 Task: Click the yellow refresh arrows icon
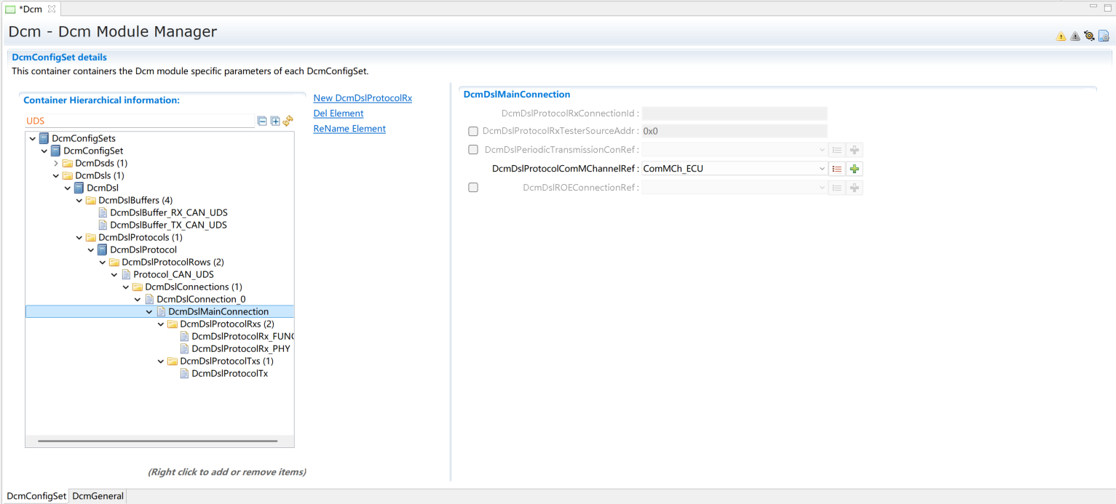(x=288, y=121)
